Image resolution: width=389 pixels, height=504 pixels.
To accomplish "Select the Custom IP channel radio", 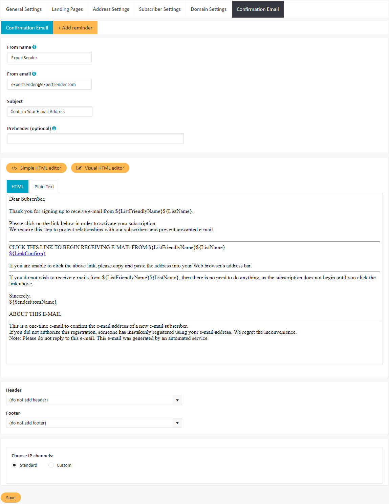I will (x=51, y=465).
